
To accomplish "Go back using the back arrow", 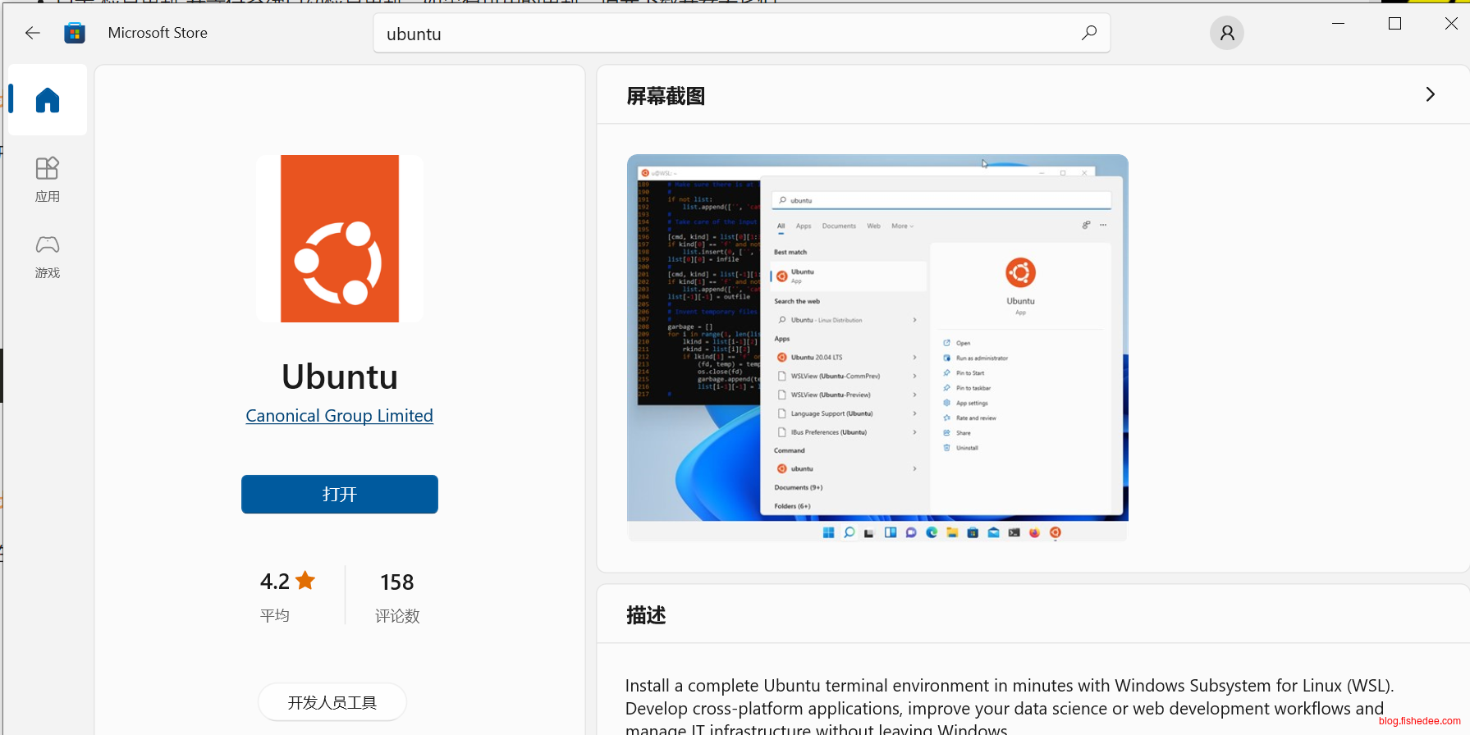I will 33,33.
